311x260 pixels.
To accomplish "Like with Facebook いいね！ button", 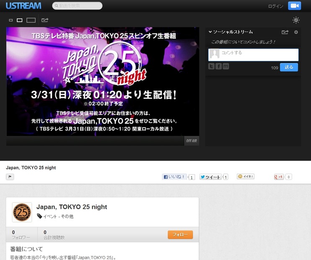I will click(x=174, y=177).
